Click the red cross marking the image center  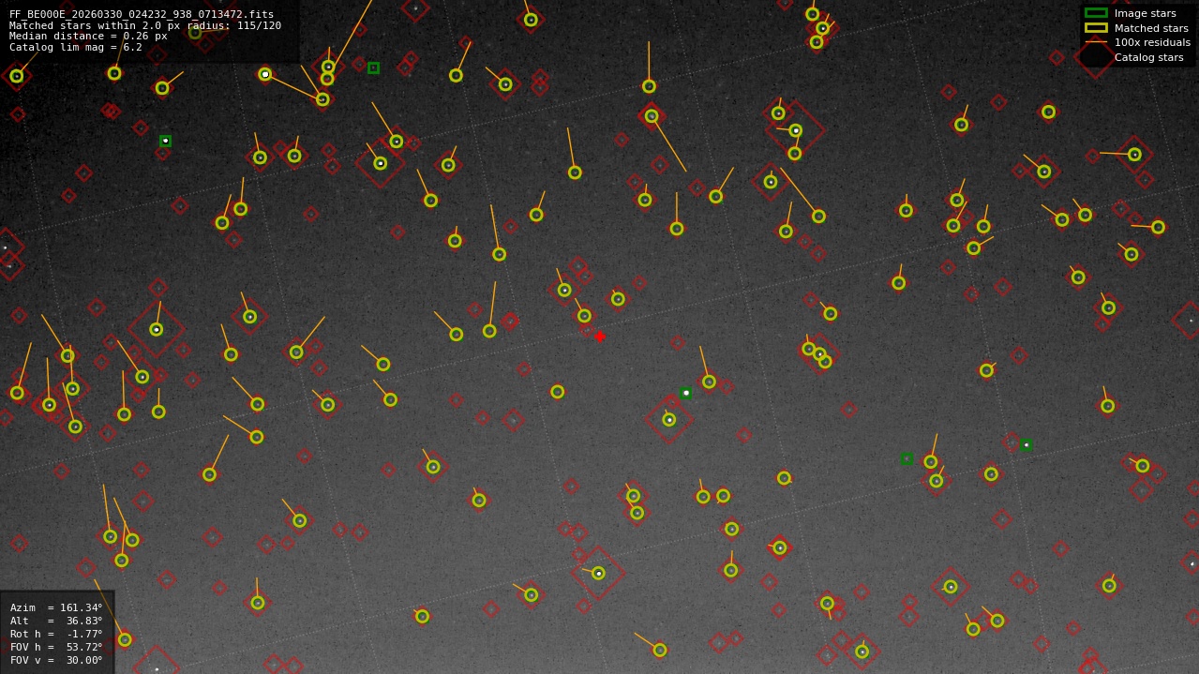point(600,337)
